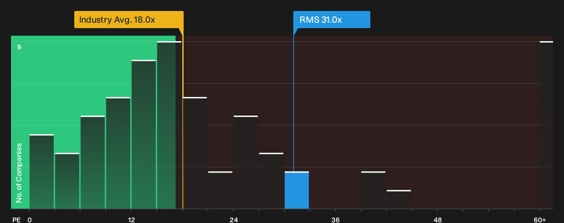Click the RMS 31.0x label

pos(332,20)
